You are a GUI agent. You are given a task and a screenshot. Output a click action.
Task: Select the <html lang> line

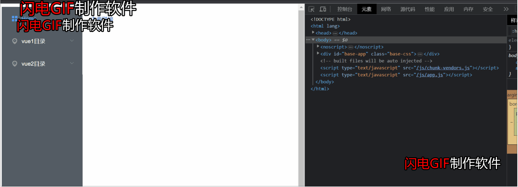tap(325, 26)
